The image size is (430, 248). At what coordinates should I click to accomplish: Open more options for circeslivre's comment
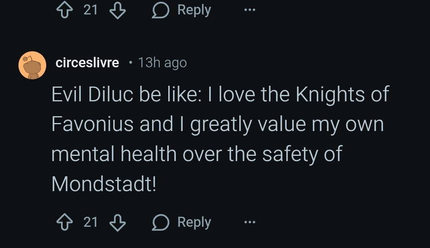point(249,222)
